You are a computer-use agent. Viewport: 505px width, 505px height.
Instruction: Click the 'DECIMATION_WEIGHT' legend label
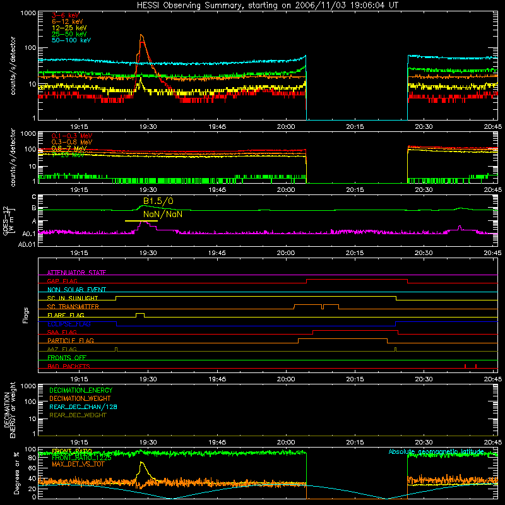tap(80, 398)
